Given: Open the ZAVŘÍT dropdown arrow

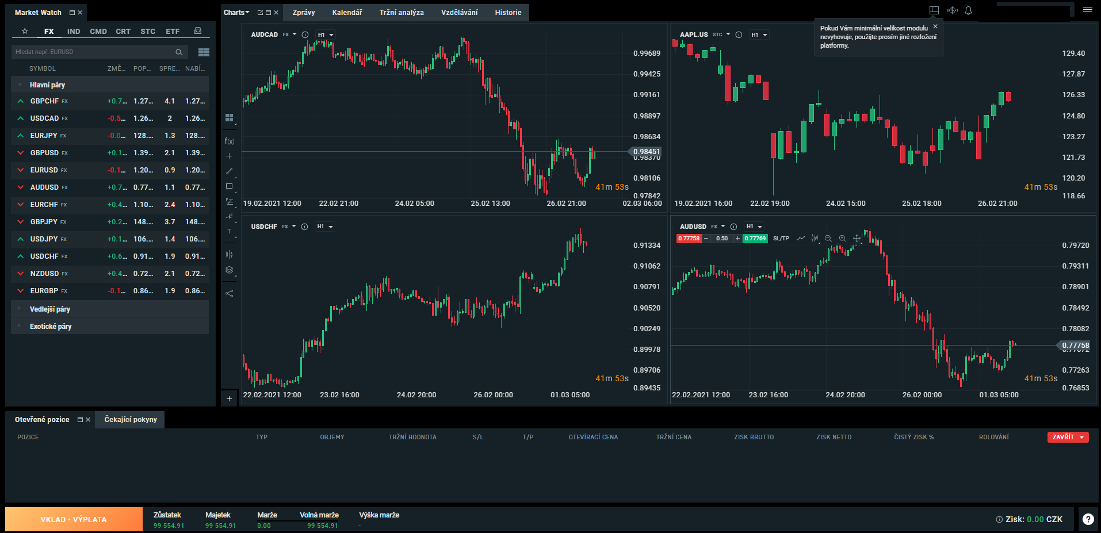Looking at the screenshot, I should [x=1082, y=438].
